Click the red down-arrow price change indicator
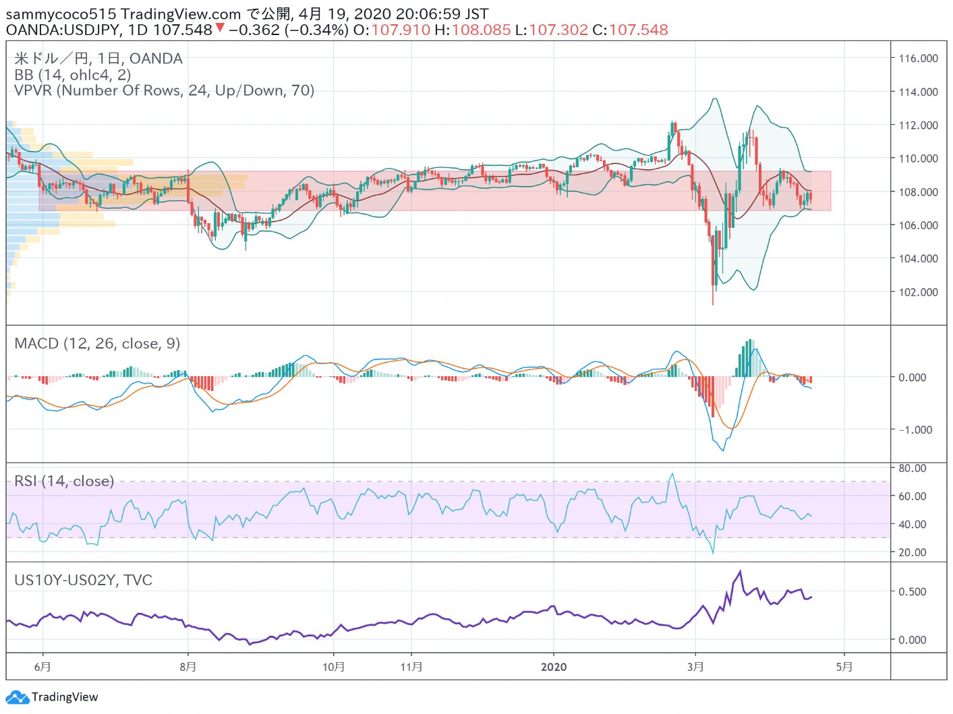This screenshot has width=953, height=714. (x=219, y=28)
